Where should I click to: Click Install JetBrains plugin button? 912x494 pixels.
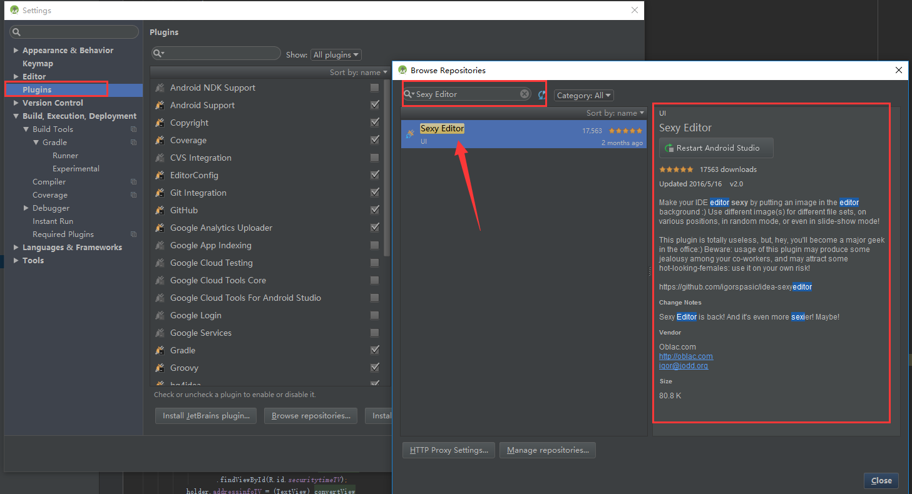pyautogui.click(x=206, y=416)
